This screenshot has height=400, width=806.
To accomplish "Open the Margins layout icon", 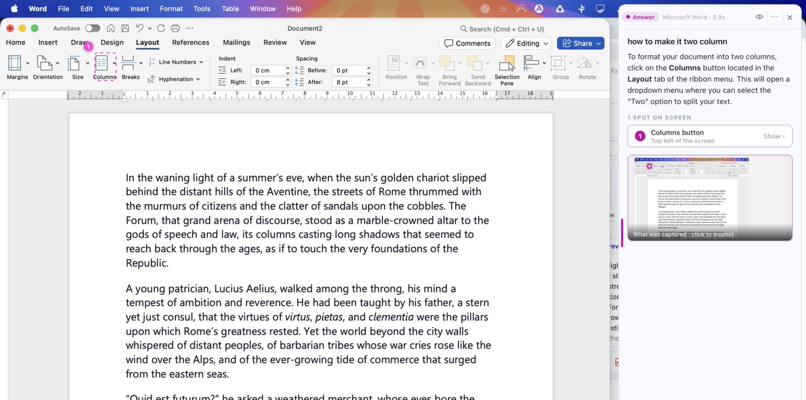I will (x=15, y=63).
